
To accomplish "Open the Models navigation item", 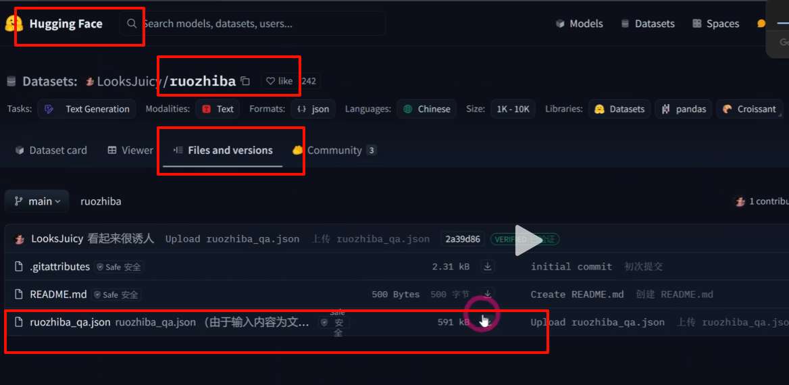I will pos(579,24).
